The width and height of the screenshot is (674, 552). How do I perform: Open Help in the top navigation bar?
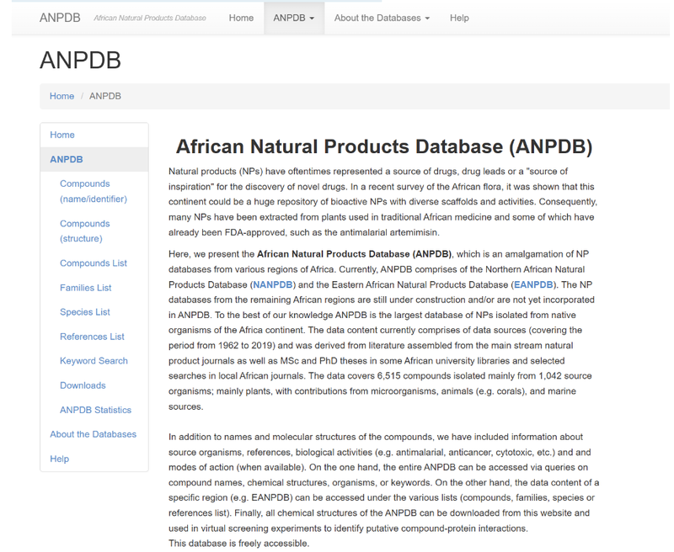point(459,18)
